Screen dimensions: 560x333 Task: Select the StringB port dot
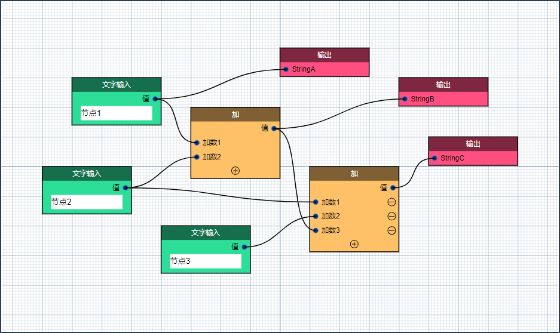click(405, 99)
